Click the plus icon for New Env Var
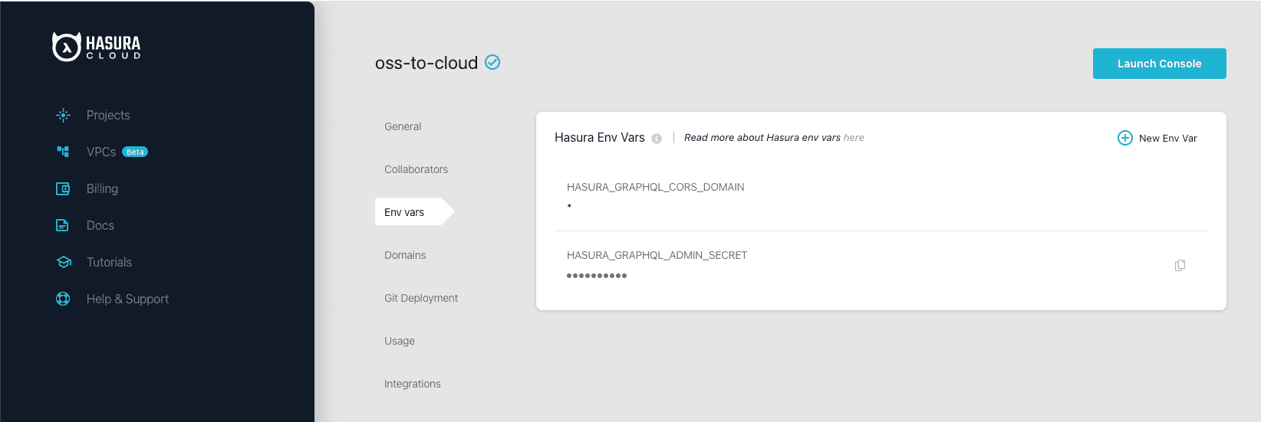 pyautogui.click(x=1124, y=138)
